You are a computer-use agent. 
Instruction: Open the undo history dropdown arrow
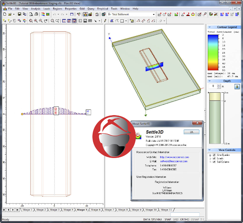(58, 14)
